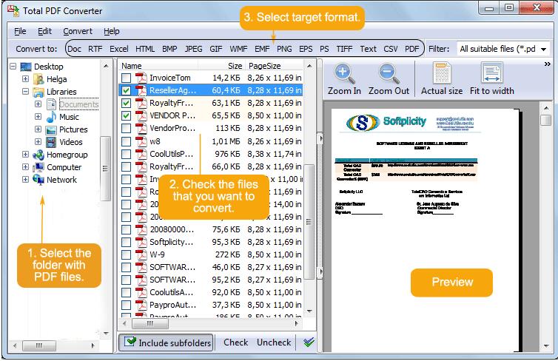
Task: Open the Convert menu
Action: pyautogui.click(x=78, y=31)
